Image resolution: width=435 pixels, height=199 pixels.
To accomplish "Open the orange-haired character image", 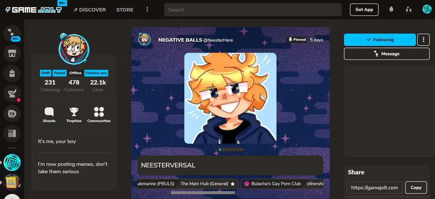I will click(230, 98).
